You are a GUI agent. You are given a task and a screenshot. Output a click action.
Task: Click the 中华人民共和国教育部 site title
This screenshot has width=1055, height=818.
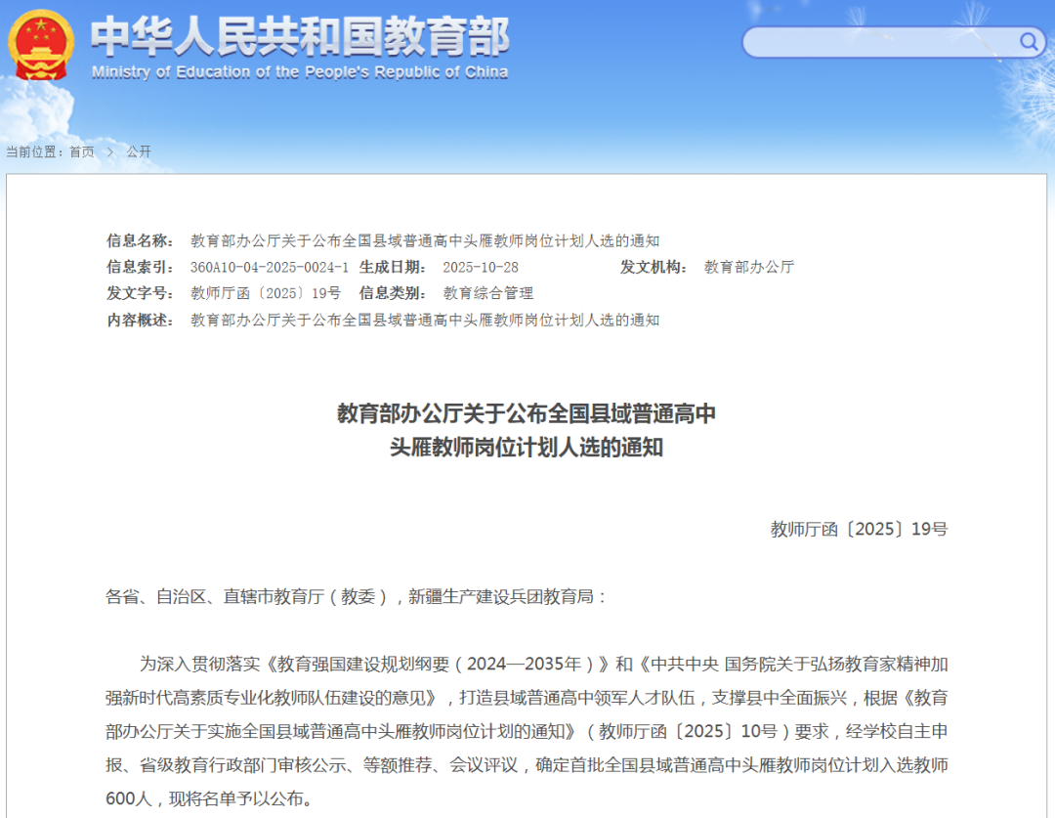click(300, 37)
